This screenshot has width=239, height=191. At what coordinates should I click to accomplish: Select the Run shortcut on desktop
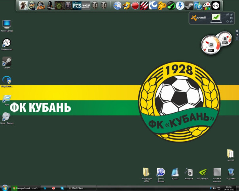click(x=7, y=100)
